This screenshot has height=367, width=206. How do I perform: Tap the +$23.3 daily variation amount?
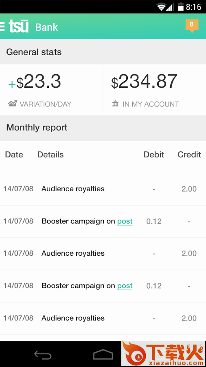click(35, 82)
